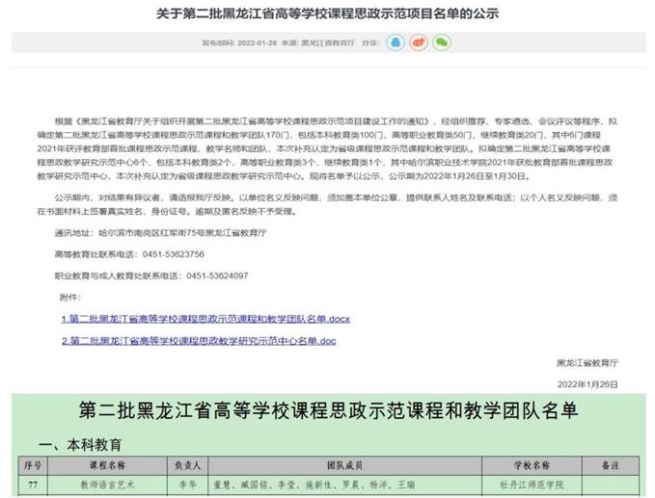Click the green heading 第二批黑龙江省高等学校课程思政示范课程和教学团队名单
Viewport: 655px width, 498px height.
(x=328, y=410)
